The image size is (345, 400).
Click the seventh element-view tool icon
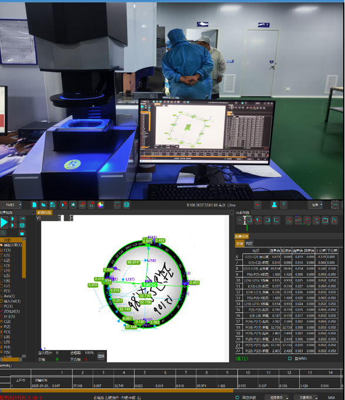[299, 221]
